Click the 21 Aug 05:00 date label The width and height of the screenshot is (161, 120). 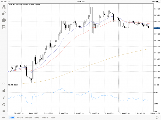140,113
